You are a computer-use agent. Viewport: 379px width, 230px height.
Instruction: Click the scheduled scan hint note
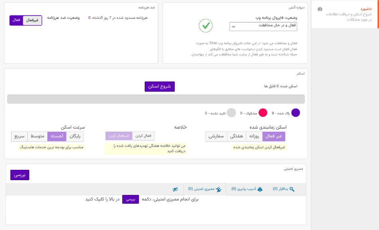259,147
